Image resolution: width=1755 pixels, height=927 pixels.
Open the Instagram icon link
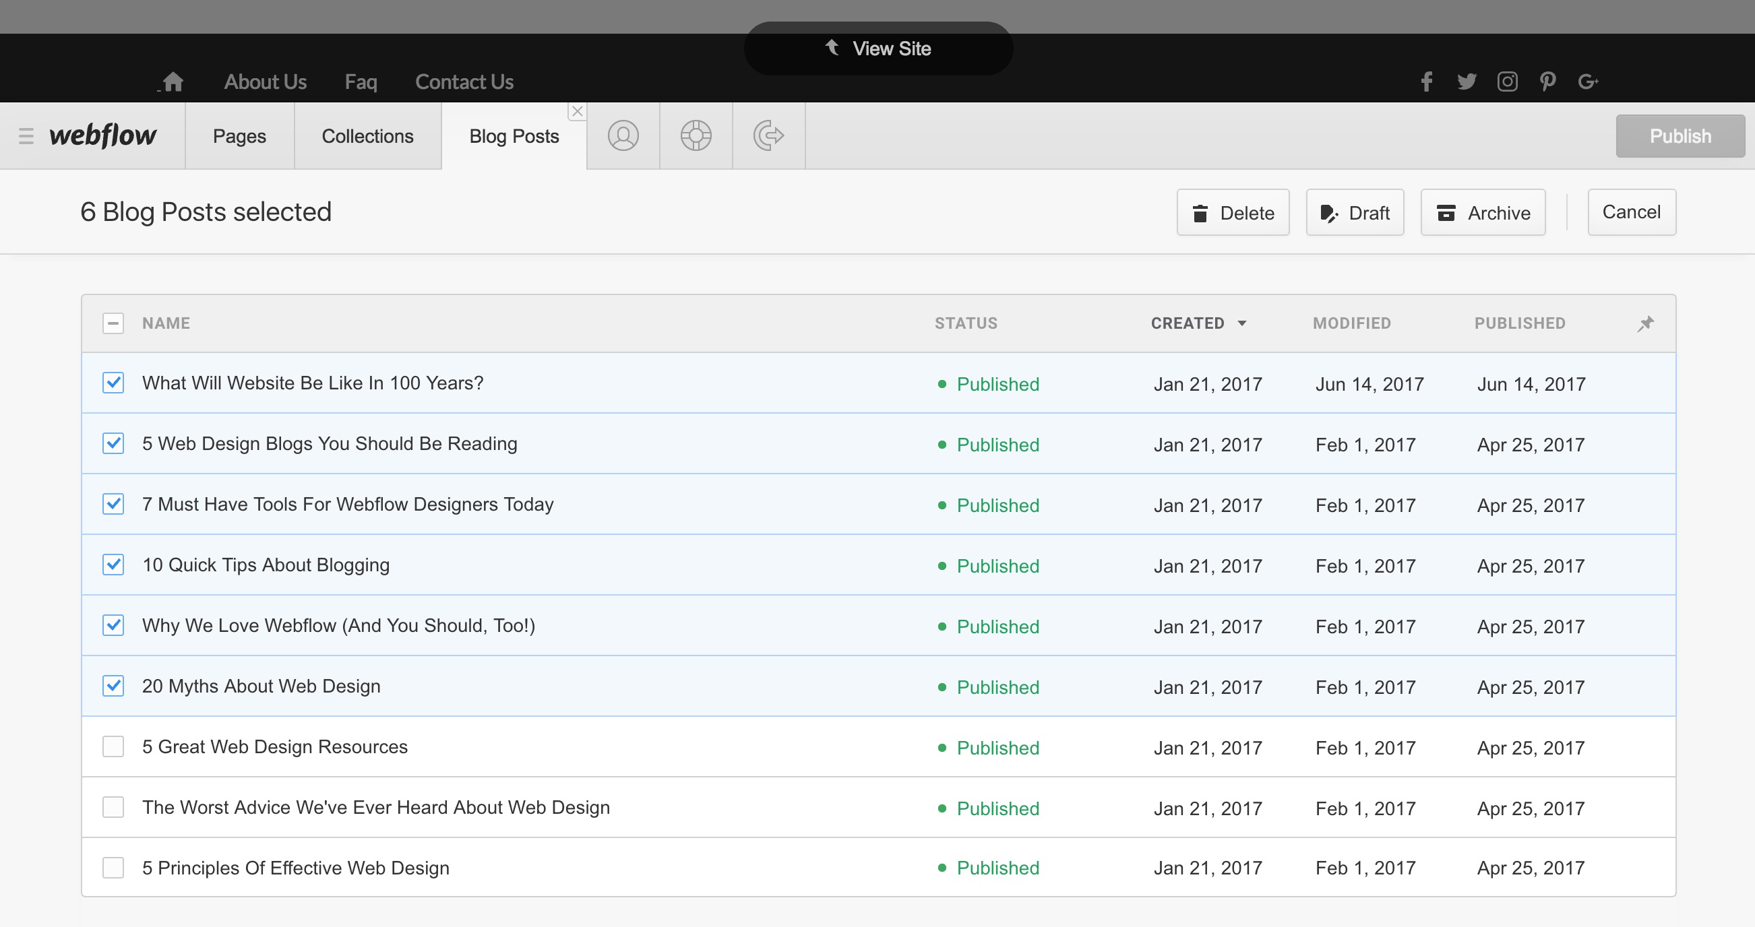(x=1507, y=82)
